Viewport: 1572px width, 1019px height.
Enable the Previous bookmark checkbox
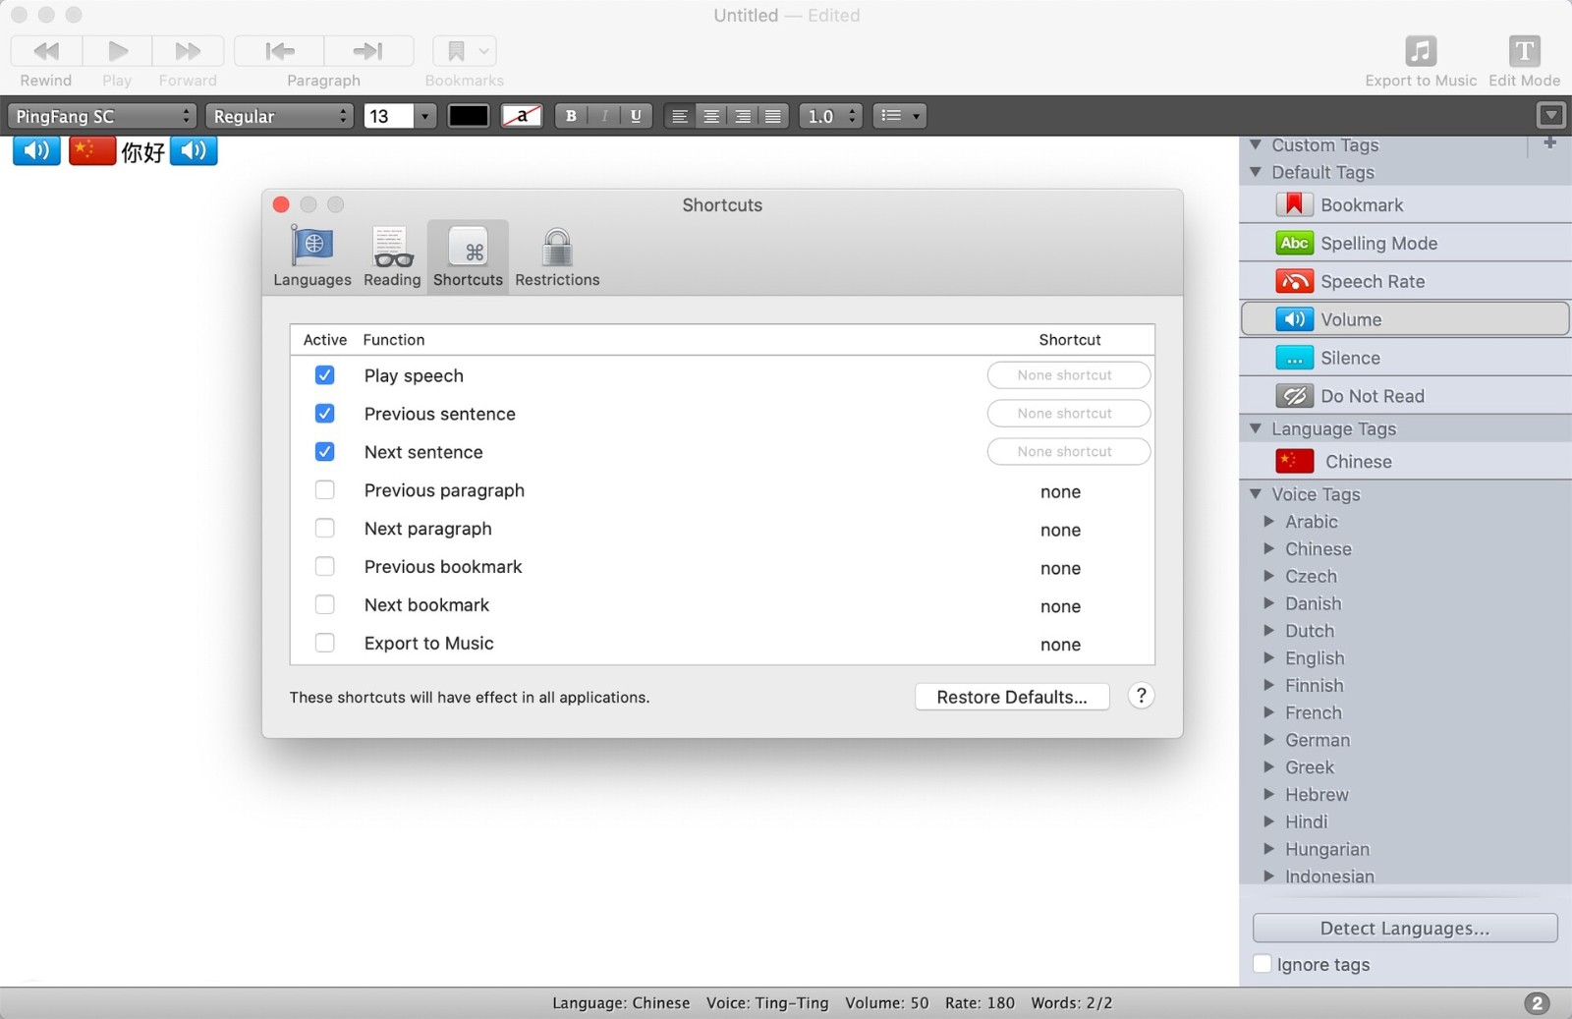coord(325,567)
